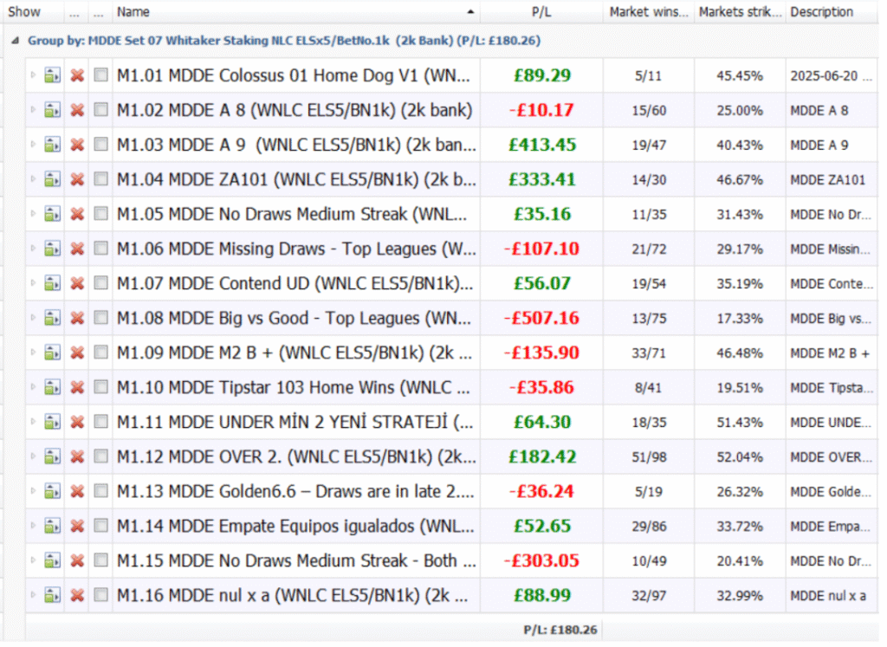Click the green report icon for M1.12 MDDE OVER 2.
The height and width of the screenshot is (647, 887).
pos(52,457)
